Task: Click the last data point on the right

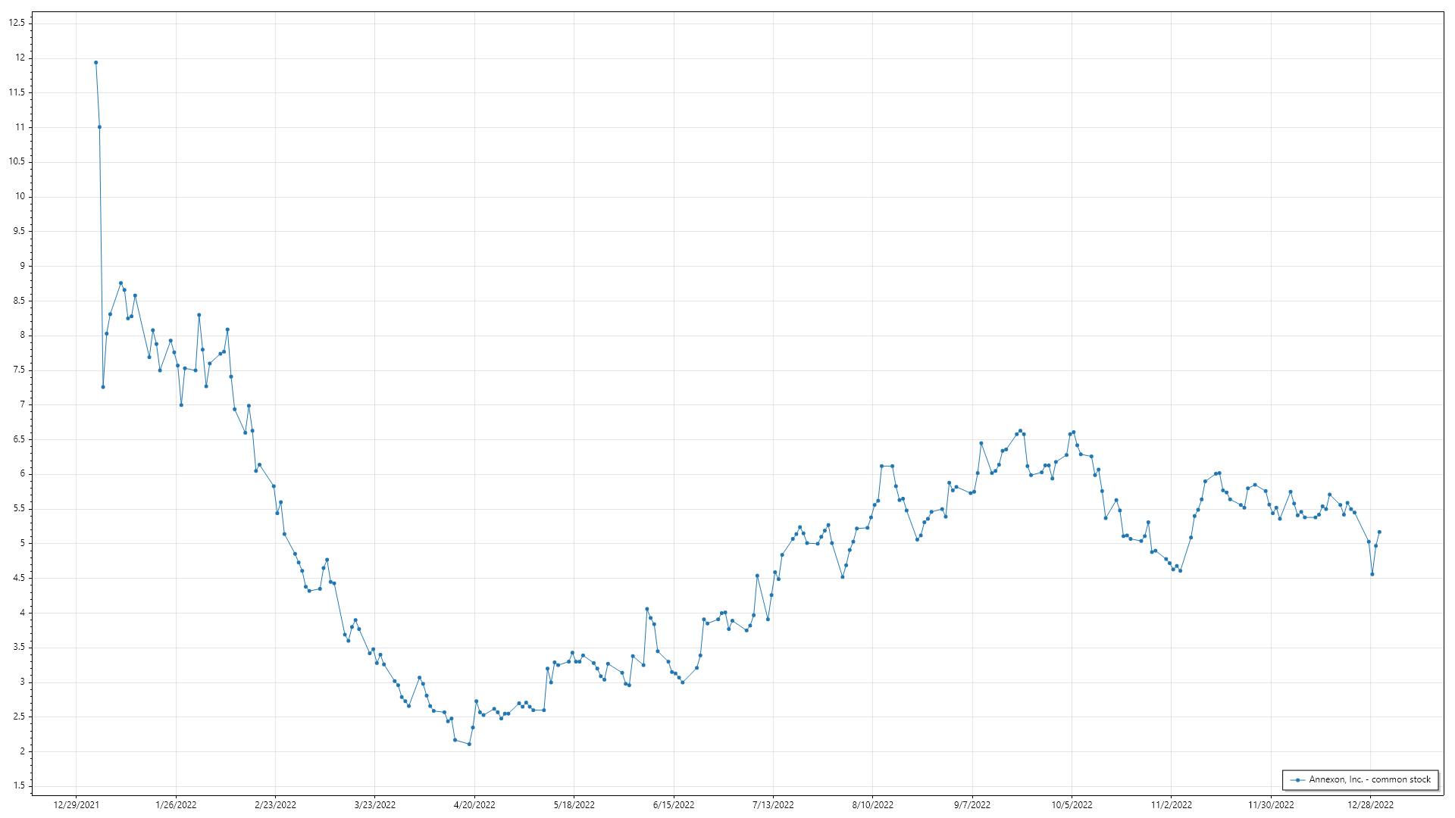Action: [x=1379, y=532]
